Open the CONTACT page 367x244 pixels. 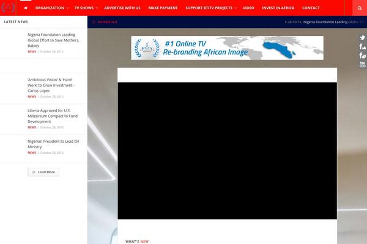pos(311,8)
